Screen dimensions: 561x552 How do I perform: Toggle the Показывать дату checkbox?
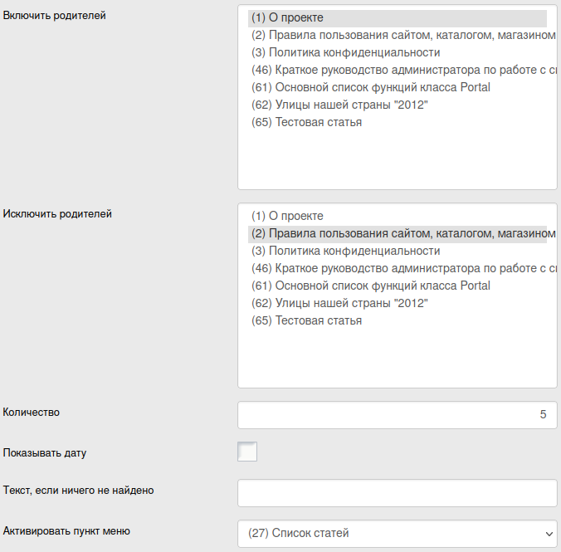(x=247, y=452)
